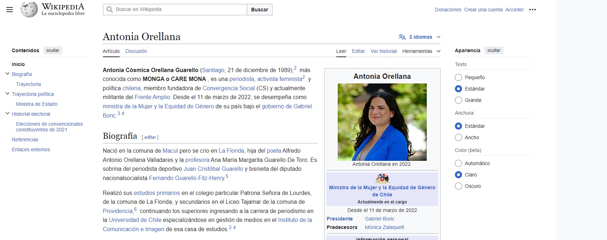The height and width of the screenshot is (240, 607).
Task: Collapse the Biografía section in contents
Action: click(7, 74)
